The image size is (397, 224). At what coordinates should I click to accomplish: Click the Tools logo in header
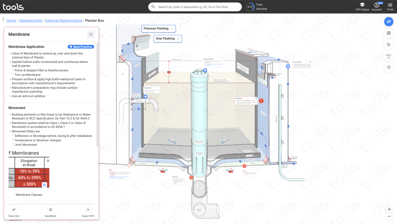13,7
